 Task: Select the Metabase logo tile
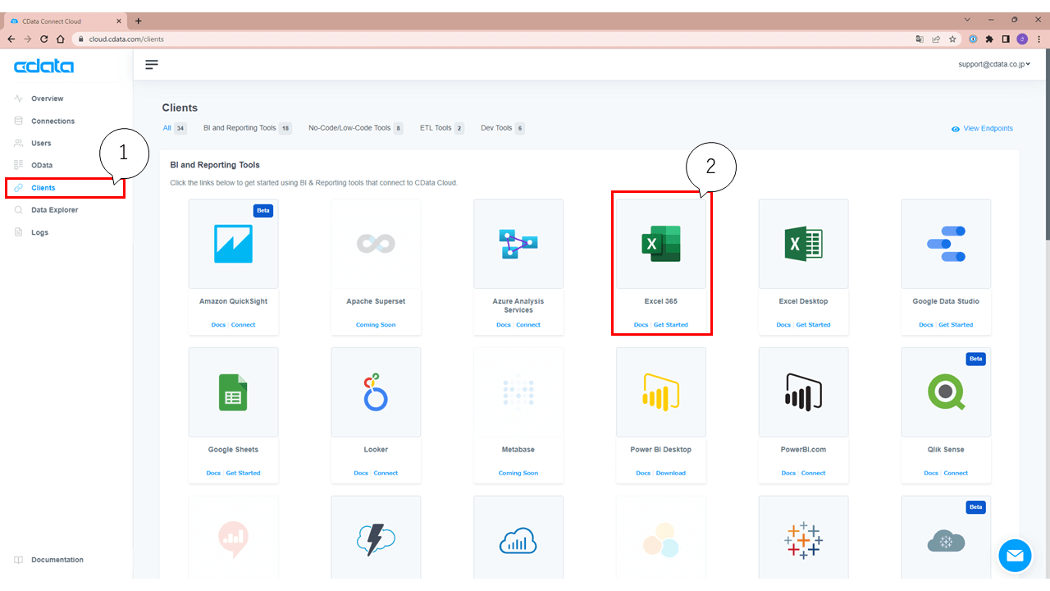(x=518, y=392)
